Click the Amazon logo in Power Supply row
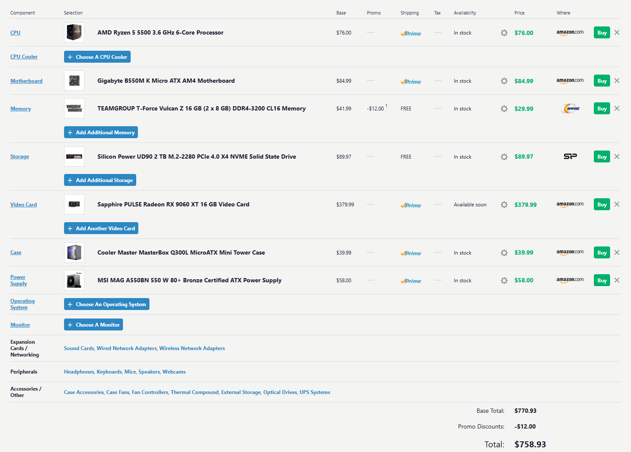This screenshot has height=452, width=631. (x=570, y=280)
